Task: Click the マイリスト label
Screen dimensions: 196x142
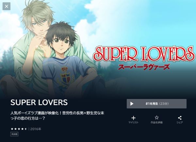Action: point(134,122)
